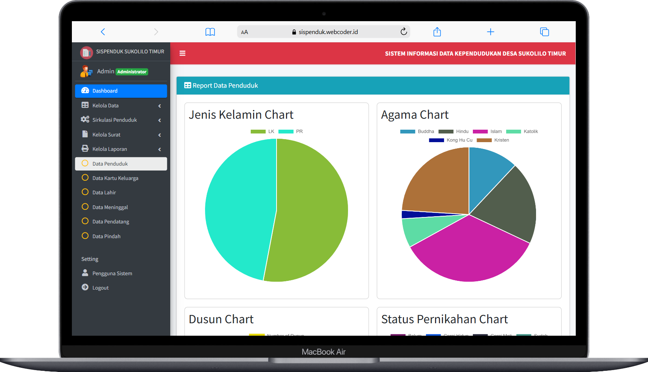Screen dimensions: 648x372
Task: Click the Sispenduk logo icon
Action: [x=86, y=53]
